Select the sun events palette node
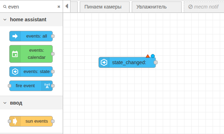 point(31,121)
